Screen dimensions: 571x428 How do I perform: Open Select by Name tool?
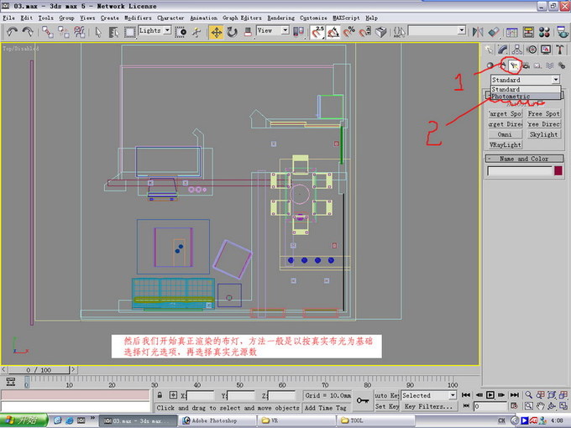[113, 32]
